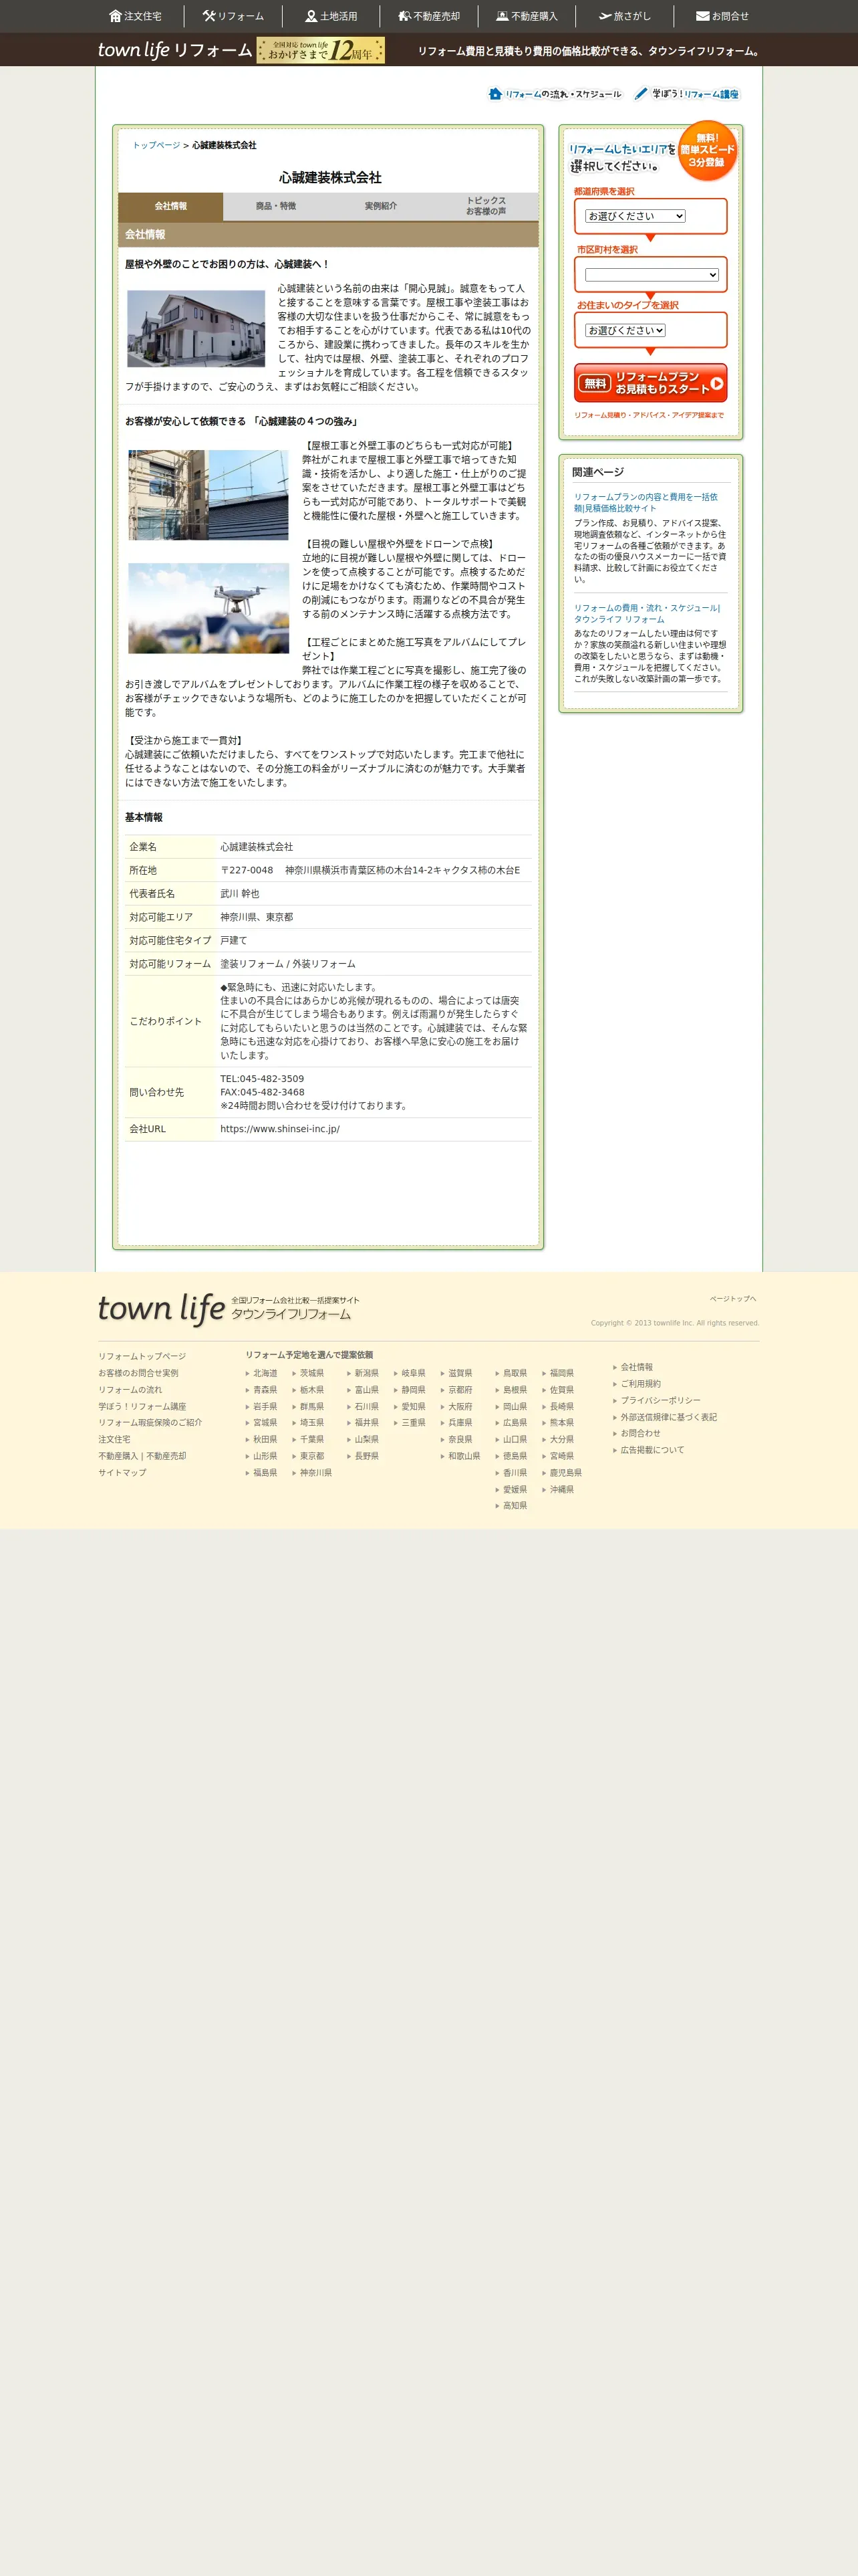Click the TEL:045-482-3509 text
The image size is (858, 2576).
(262, 1078)
